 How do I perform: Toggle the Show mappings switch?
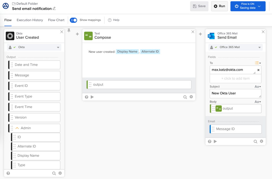click(x=73, y=20)
